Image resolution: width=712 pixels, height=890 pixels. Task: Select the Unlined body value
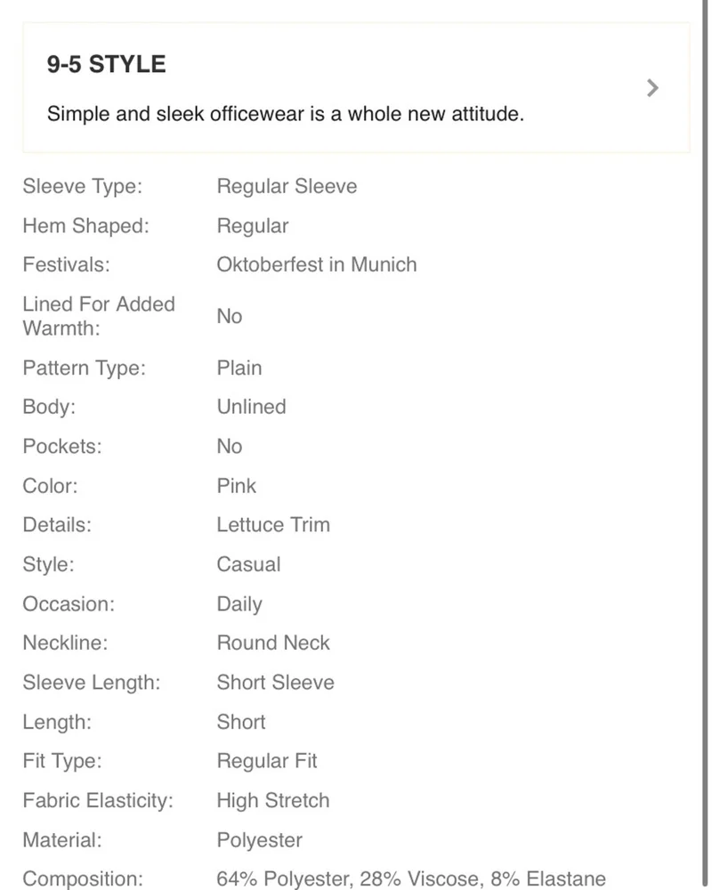coord(252,407)
